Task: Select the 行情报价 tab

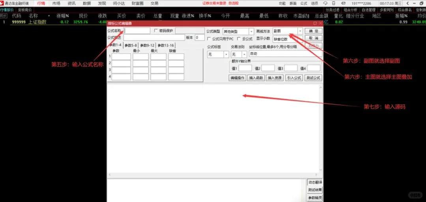Action: pos(7,10)
